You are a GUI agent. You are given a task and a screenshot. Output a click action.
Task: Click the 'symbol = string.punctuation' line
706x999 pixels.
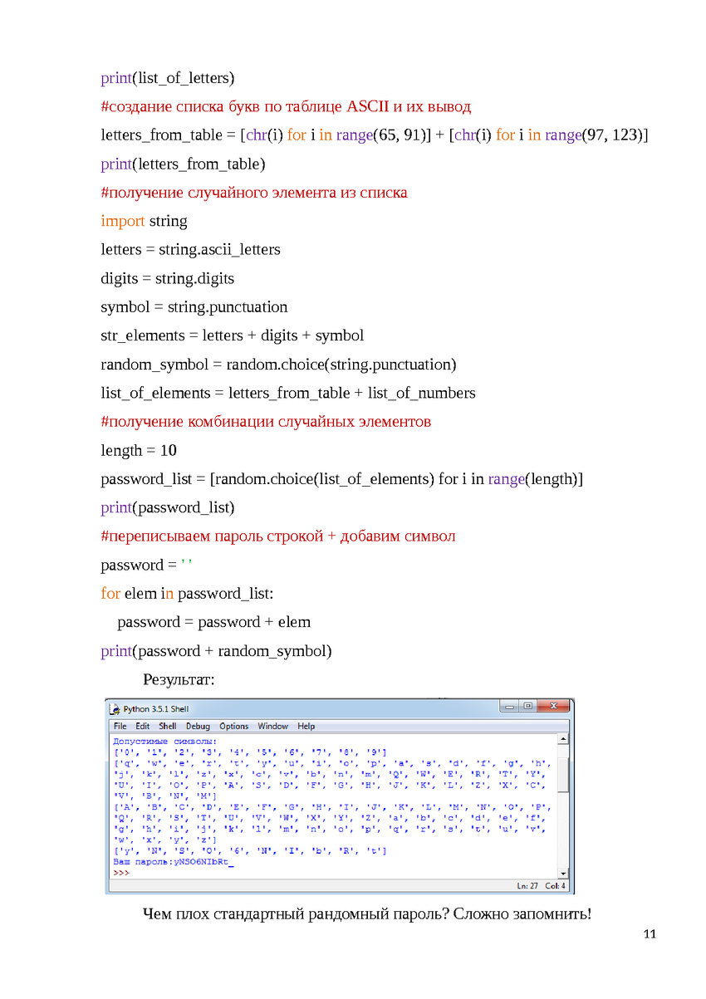194,307
